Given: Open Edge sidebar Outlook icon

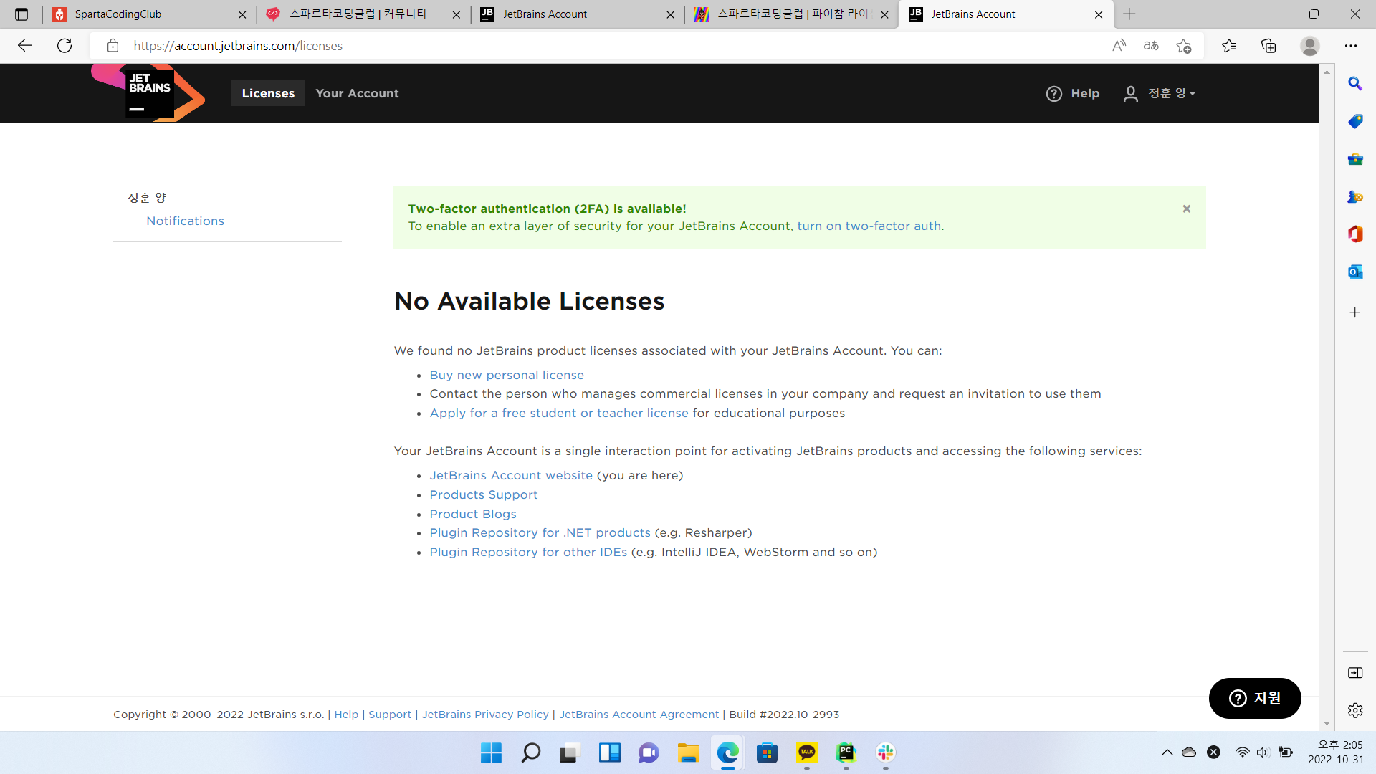Looking at the screenshot, I should coord(1355,272).
